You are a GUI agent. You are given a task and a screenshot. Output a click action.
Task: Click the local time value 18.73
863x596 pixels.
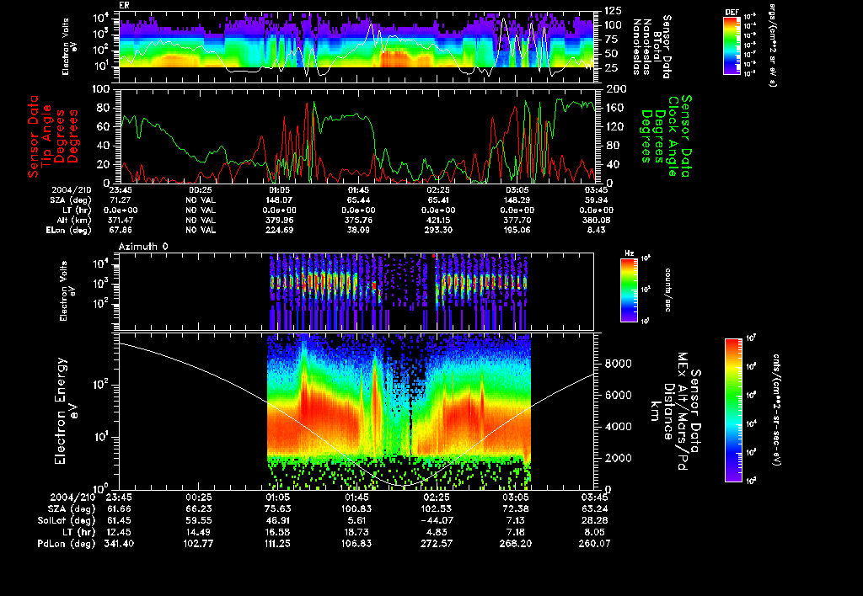[x=356, y=532]
